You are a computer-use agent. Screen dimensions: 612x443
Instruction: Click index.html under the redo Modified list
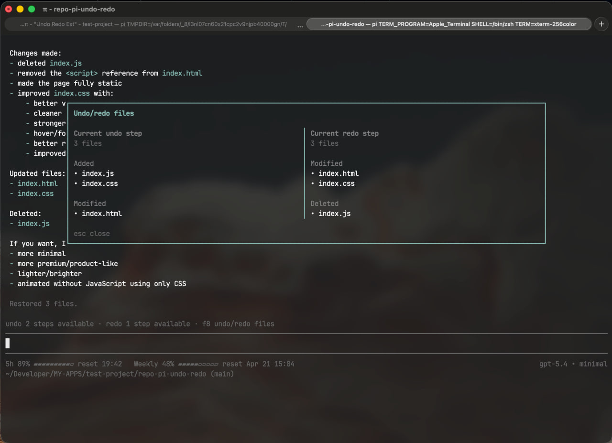click(x=339, y=173)
